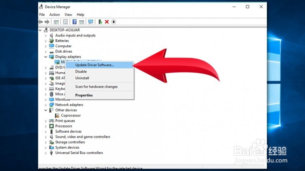Click the Coprocessor warning icon
The image size is (305, 171).
click(x=57, y=116)
